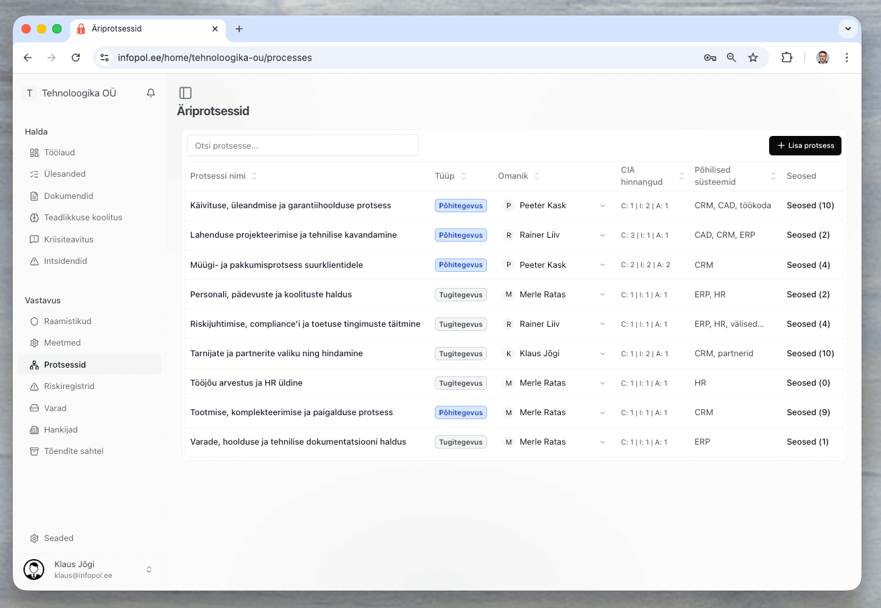This screenshot has width=881, height=608.
Task: Open Seosed (10) for the Käivituse process
Action: point(810,206)
